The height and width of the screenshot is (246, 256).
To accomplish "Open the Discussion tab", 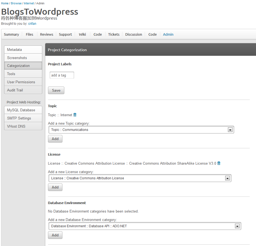I will pyautogui.click(x=134, y=34).
